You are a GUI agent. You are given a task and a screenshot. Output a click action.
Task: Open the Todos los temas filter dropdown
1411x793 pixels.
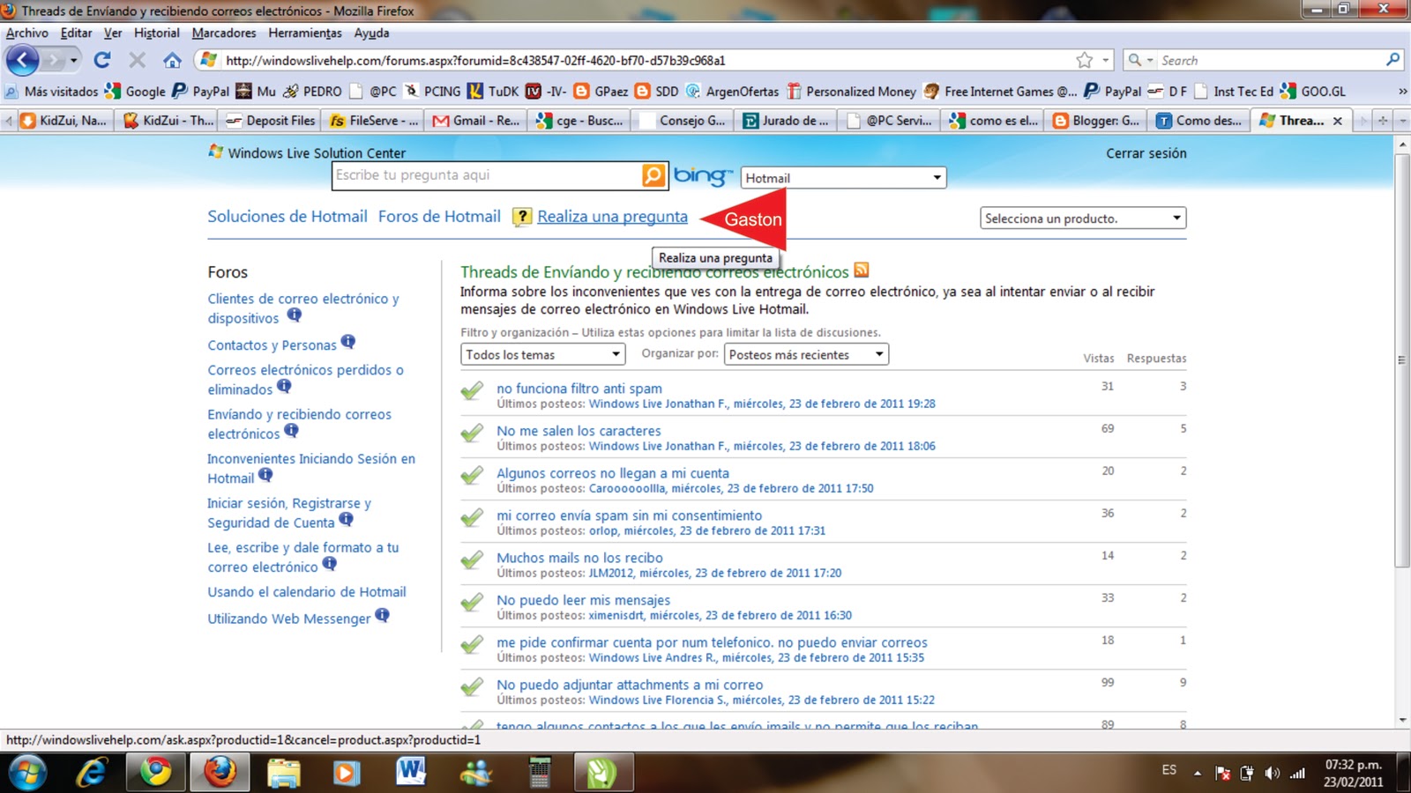[542, 354]
